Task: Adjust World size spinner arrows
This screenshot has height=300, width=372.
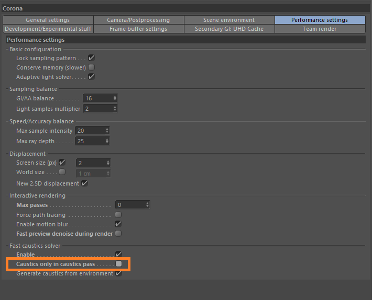Action: [108, 174]
